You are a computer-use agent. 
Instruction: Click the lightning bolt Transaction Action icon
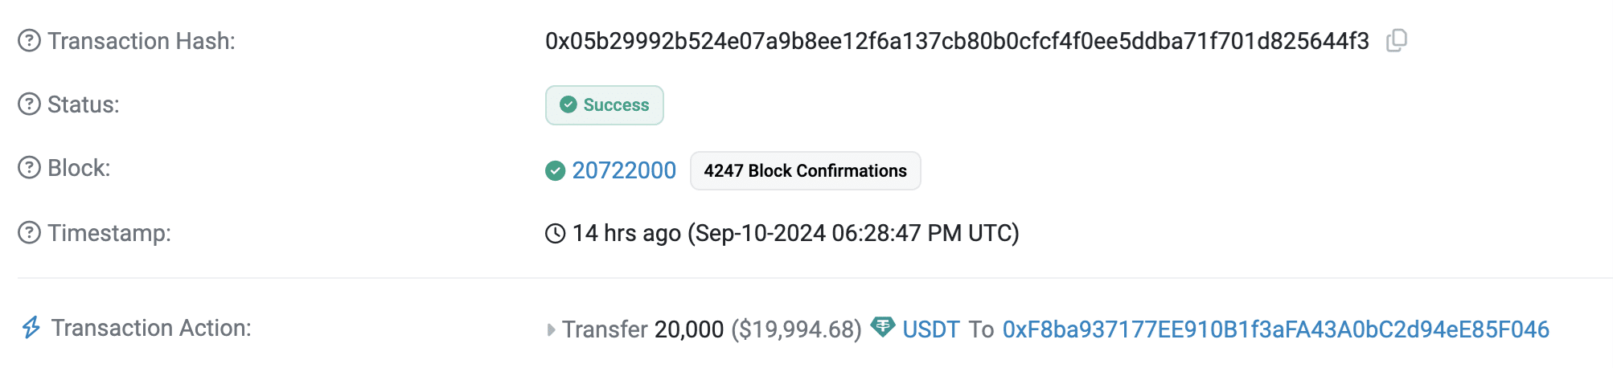coord(31,328)
